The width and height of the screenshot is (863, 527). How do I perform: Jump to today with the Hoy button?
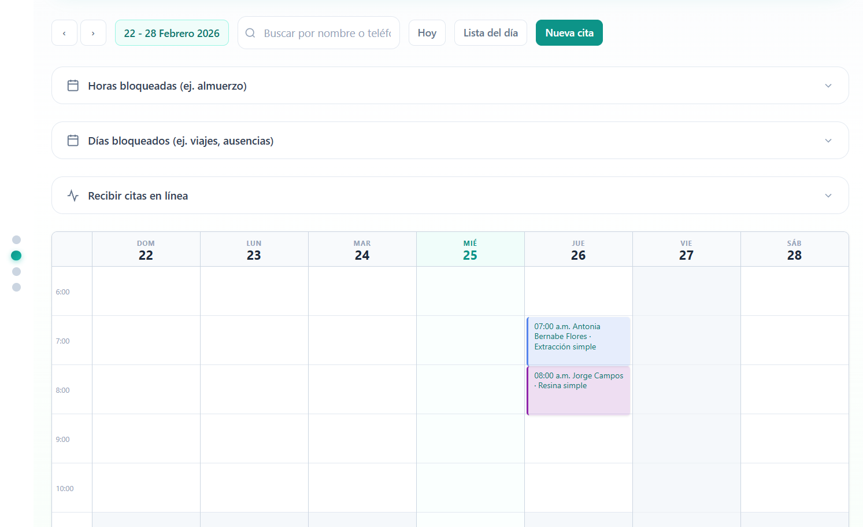click(427, 32)
